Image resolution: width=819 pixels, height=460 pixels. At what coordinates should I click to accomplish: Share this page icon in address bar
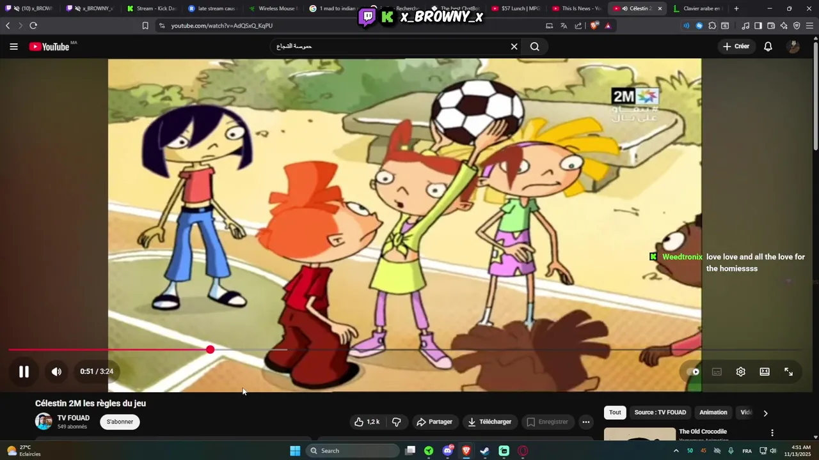(578, 26)
